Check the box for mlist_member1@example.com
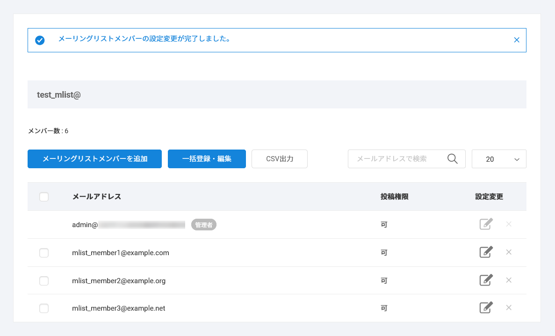The width and height of the screenshot is (555, 336). pos(44,253)
